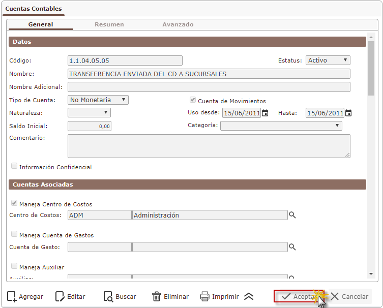Click the Cuenta de Gasto code field

[x=99, y=247]
